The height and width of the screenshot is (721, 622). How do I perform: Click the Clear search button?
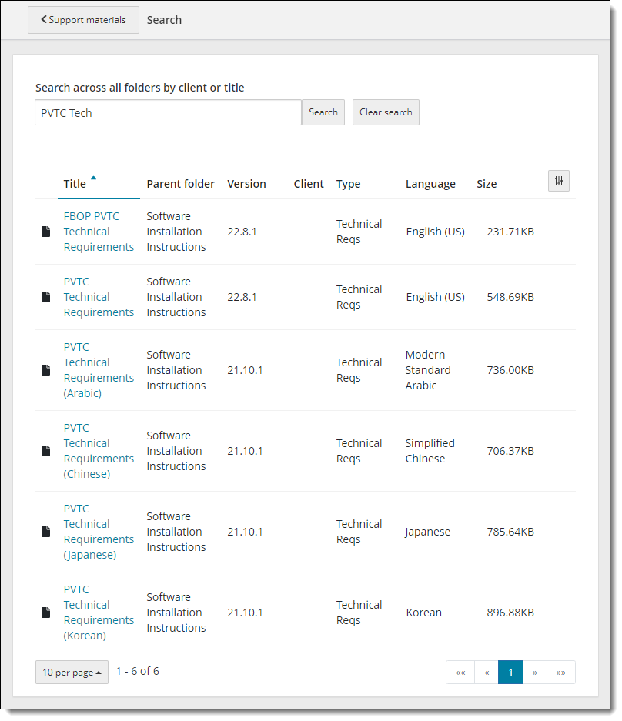pyautogui.click(x=386, y=112)
